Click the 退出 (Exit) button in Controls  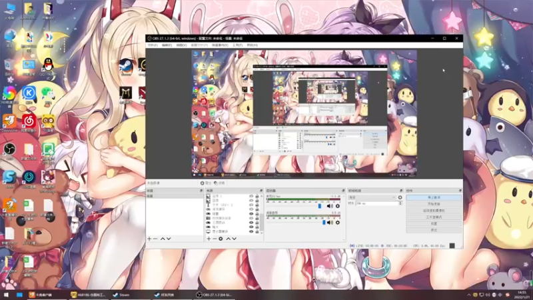point(434,230)
